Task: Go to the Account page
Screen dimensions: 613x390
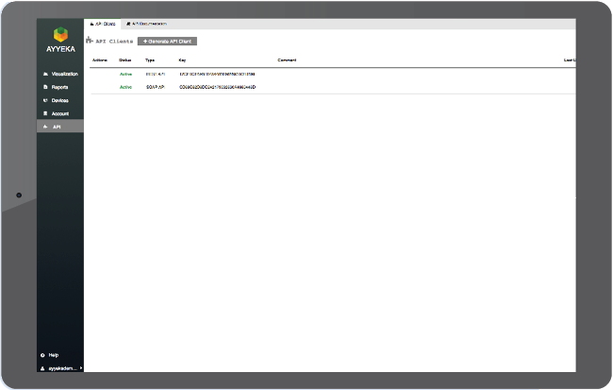Action: [x=58, y=113]
